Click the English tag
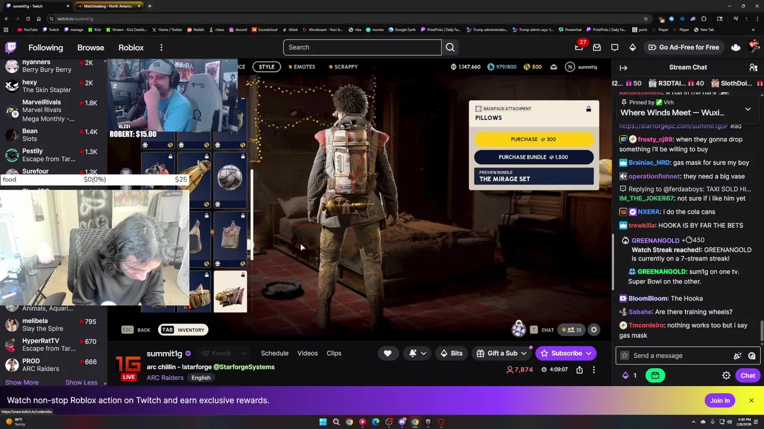Screen dimensions: 764x429 click(x=201, y=378)
